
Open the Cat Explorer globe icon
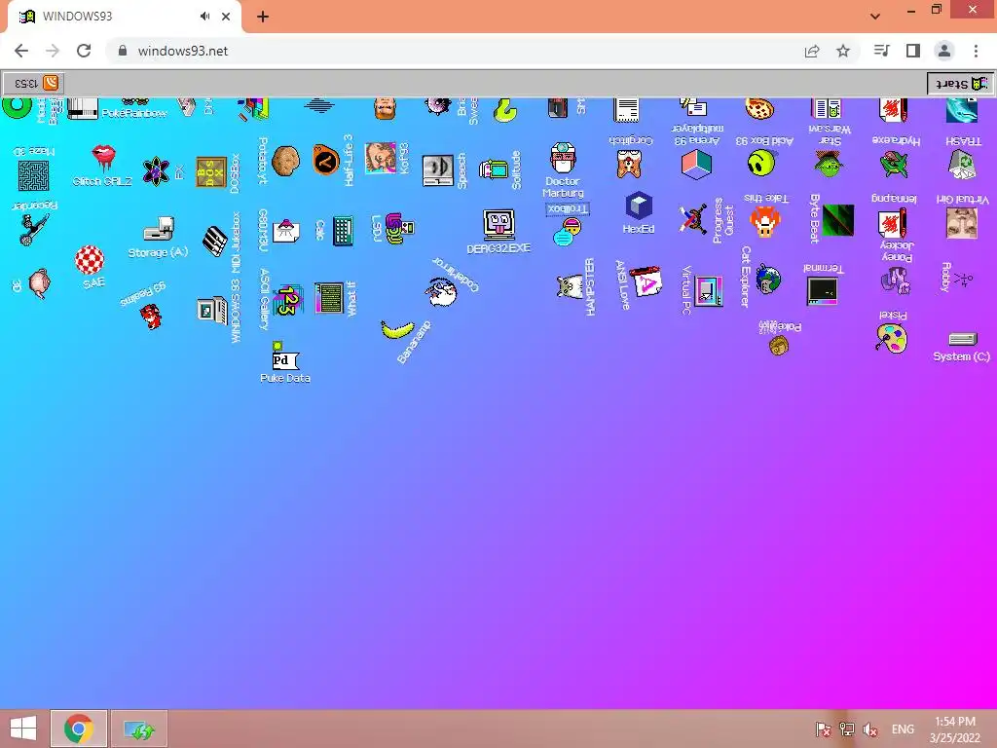[x=768, y=280]
